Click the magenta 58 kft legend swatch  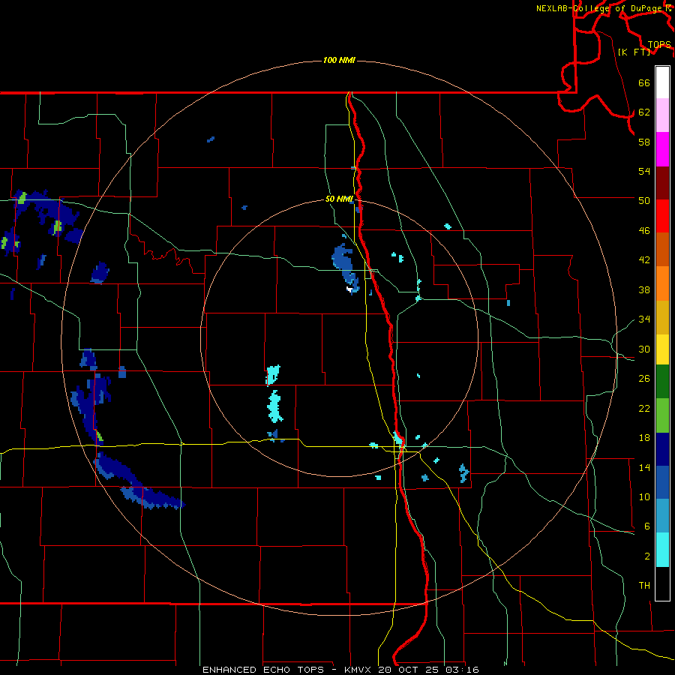click(662, 149)
